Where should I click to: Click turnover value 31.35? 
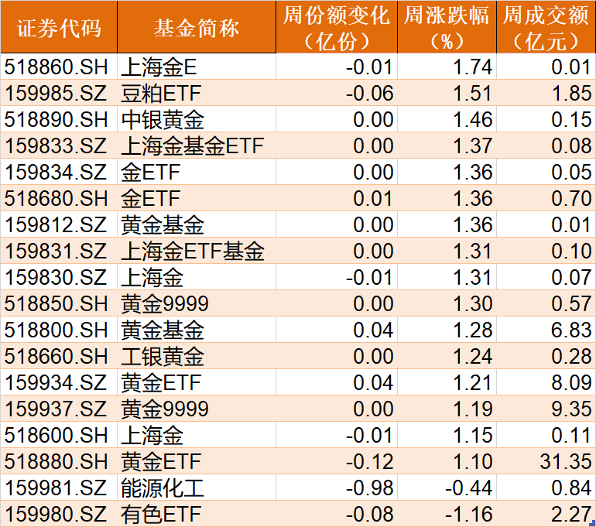(x=566, y=461)
